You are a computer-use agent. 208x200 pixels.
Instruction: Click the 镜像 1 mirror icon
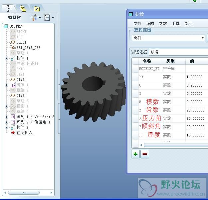point(13,85)
